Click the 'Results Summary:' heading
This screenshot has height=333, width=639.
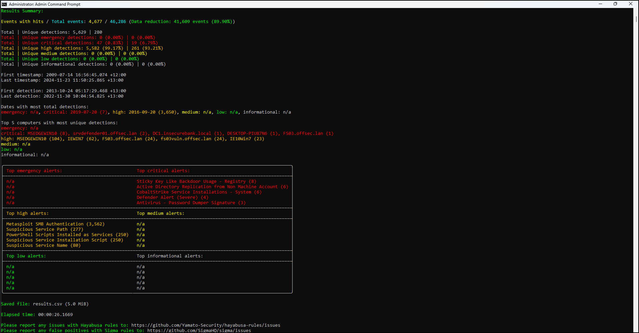pos(22,11)
